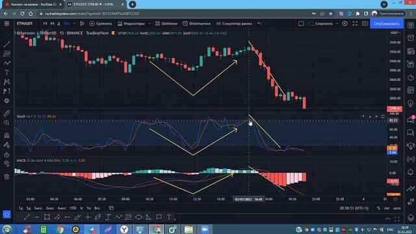Open the Оповещения alerts dialog
The image size is (416, 234).
pos(196,23)
